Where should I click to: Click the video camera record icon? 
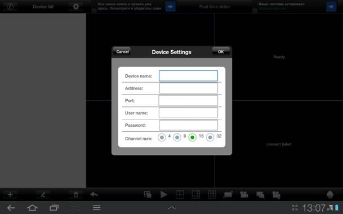244,194
